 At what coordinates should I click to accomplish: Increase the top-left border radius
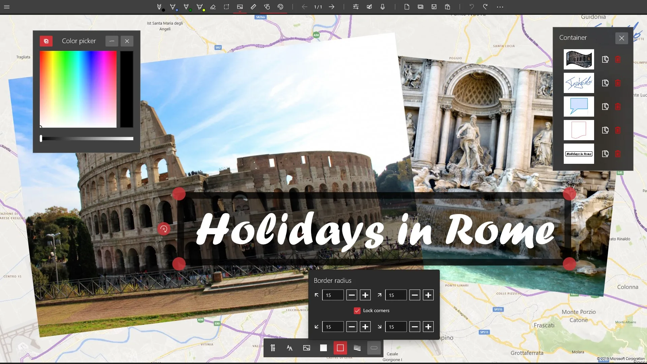[x=365, y=295]
